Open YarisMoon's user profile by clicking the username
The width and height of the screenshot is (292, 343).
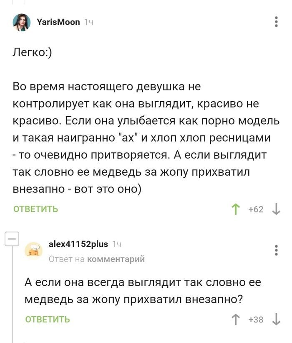click(59, 22)
